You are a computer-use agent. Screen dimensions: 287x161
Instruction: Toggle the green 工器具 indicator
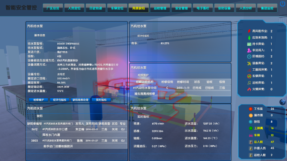(x=250, y=128)
